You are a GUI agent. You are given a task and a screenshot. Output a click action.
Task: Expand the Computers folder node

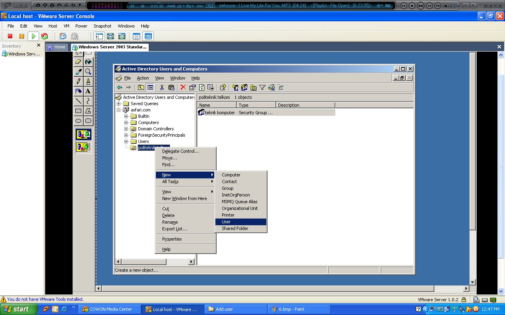coord(126,122)
